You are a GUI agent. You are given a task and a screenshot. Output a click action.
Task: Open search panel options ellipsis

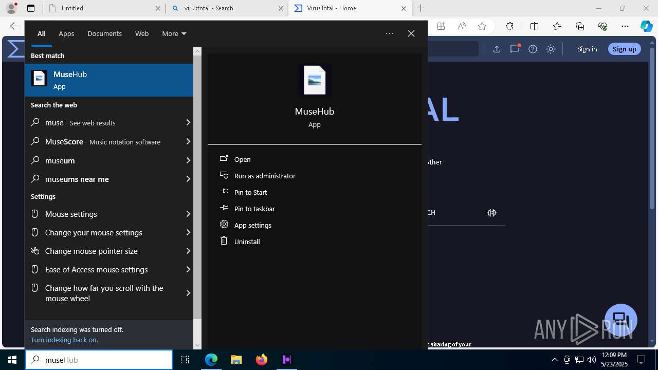(390, 33)
